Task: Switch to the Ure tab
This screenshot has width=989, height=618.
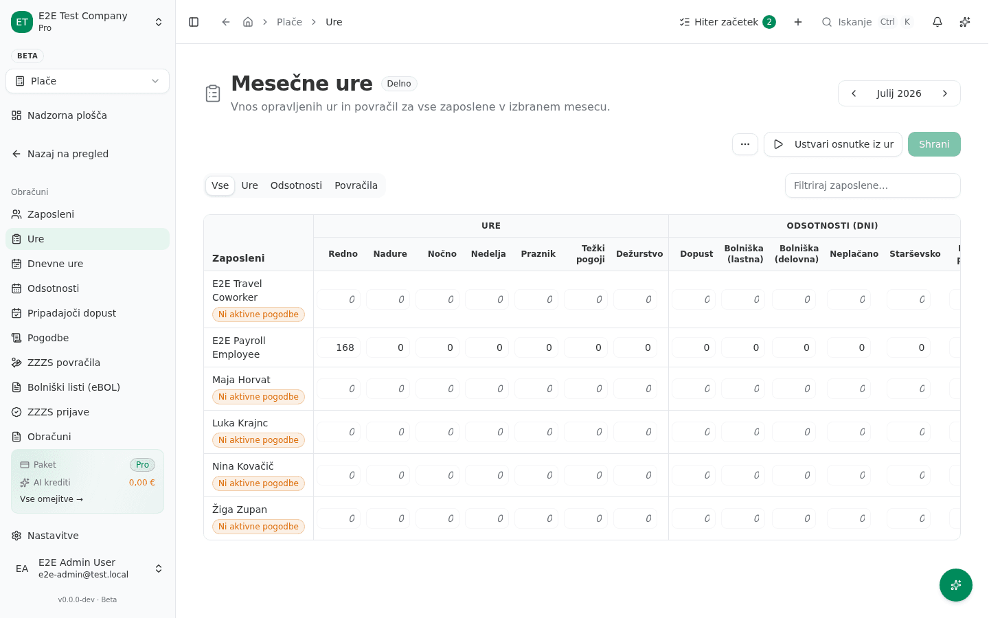Action: [x=250, y=185]
